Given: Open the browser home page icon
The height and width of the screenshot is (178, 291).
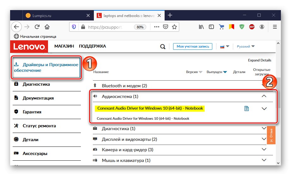Looking at the screenshot, I should (47, 27).
